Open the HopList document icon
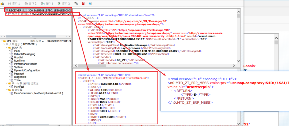This screenshot has height=126, width=289. [x=12, y=58]
